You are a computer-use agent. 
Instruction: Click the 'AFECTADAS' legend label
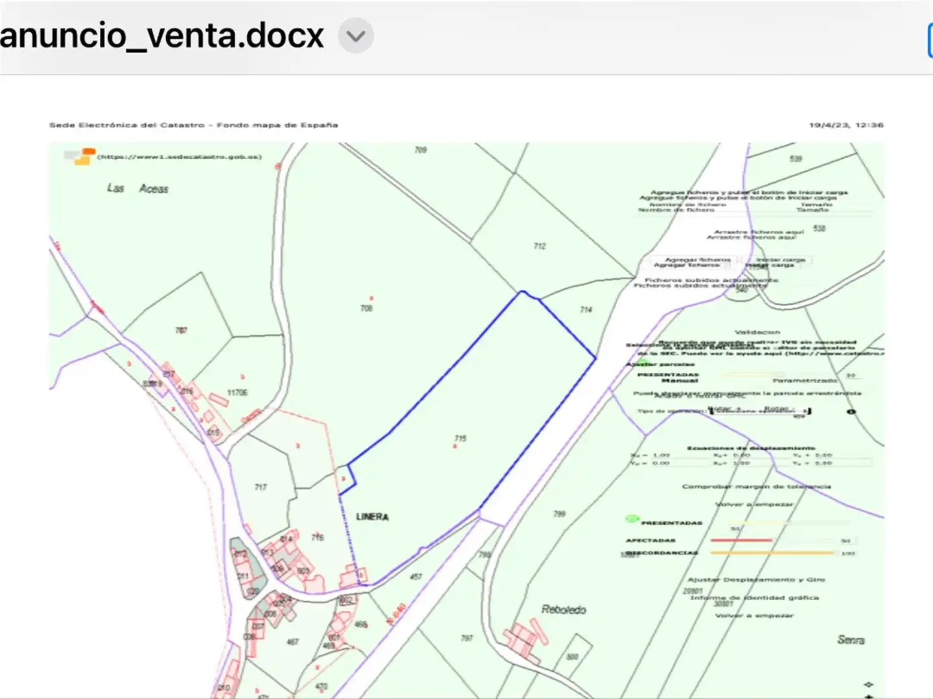(x=651, y=540)
